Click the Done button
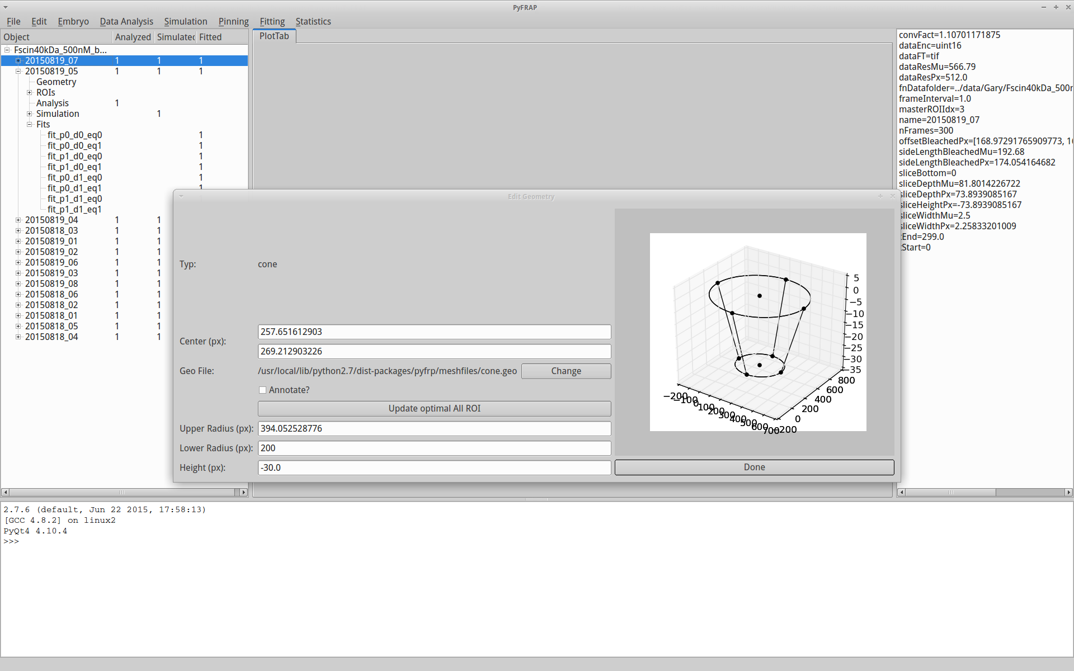Screen dimensions: 1074x671 (754, 467)
